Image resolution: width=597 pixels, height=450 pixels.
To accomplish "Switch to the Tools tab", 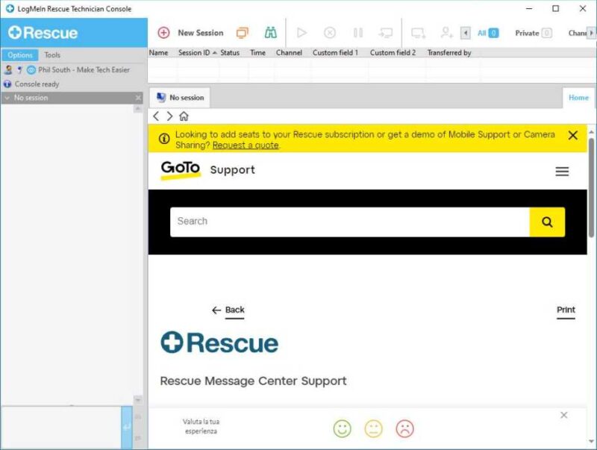I will tap(51, 54).
